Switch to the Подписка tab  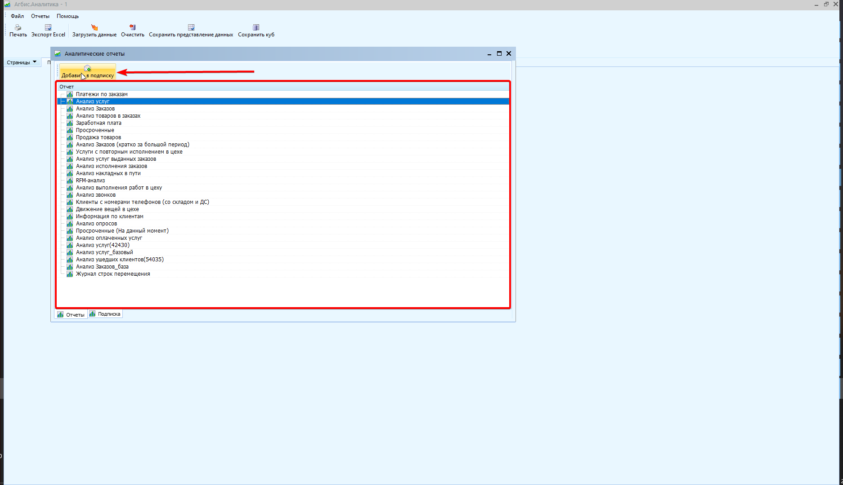[x=105, y=314]
